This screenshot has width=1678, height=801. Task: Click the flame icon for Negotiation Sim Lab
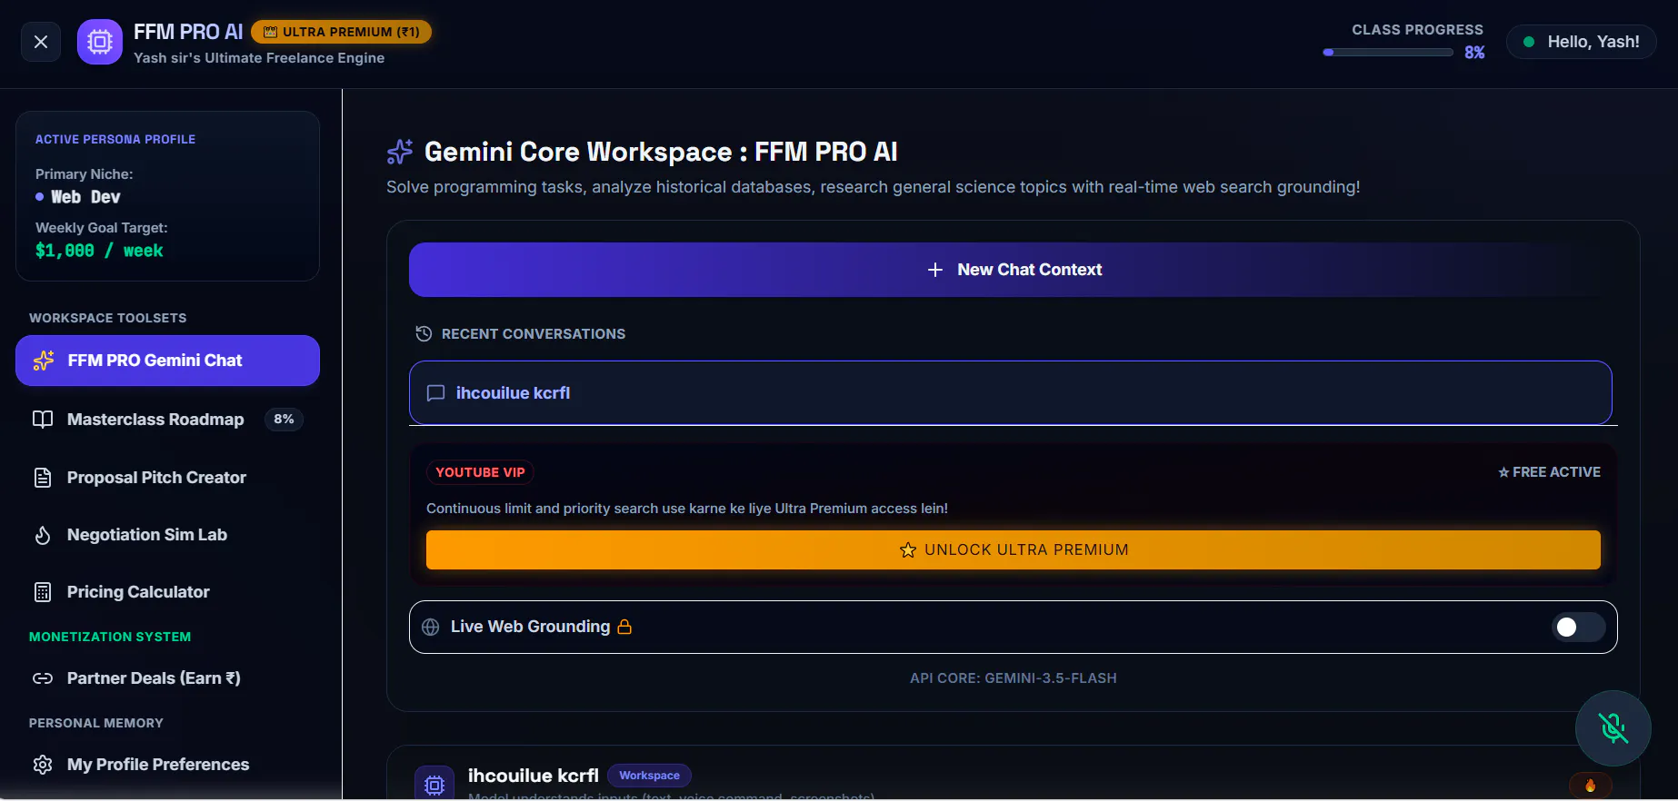coord(43,535)
